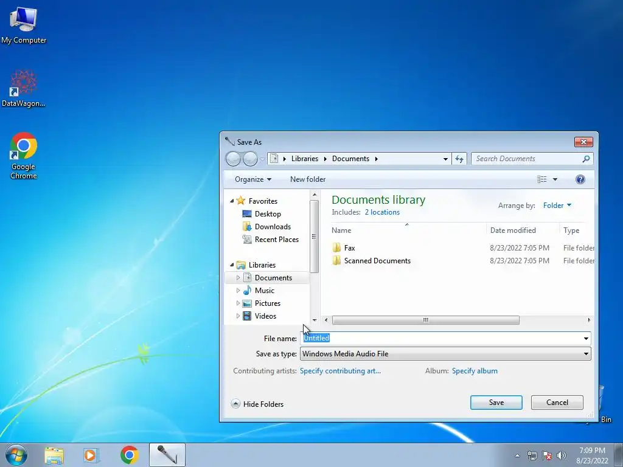
Task: Change your view icon button
Action: coord(542,179)
